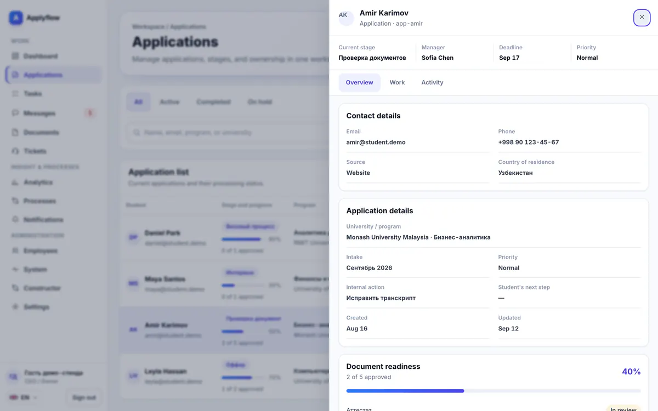Click the phone number +998 90 123-45-67
This screenshot has height=411, width=658.
coord(529,142)
